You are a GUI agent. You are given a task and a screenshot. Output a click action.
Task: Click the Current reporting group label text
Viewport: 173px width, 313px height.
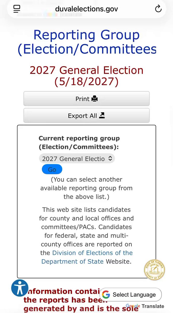point(79,142)
